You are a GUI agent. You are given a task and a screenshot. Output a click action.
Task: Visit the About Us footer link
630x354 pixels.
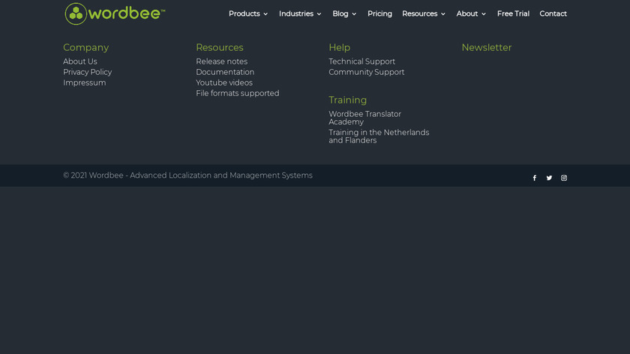click(x=80, y=61)
